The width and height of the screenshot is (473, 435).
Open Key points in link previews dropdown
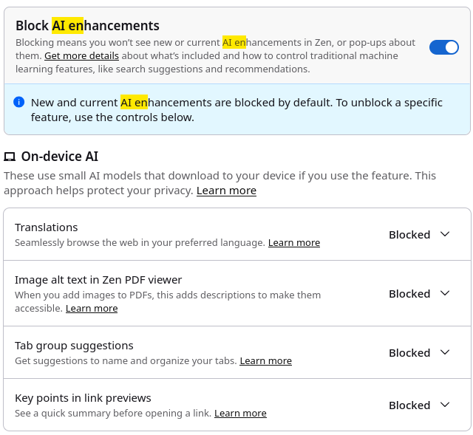[x=419, y=405]
